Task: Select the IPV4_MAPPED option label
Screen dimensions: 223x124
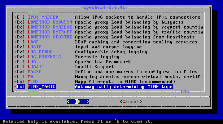Action: click(x=43, y=17)
